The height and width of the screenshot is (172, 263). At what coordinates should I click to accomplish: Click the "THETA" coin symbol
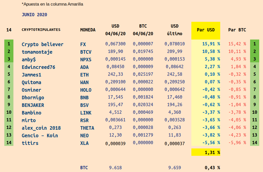point(87,128)
